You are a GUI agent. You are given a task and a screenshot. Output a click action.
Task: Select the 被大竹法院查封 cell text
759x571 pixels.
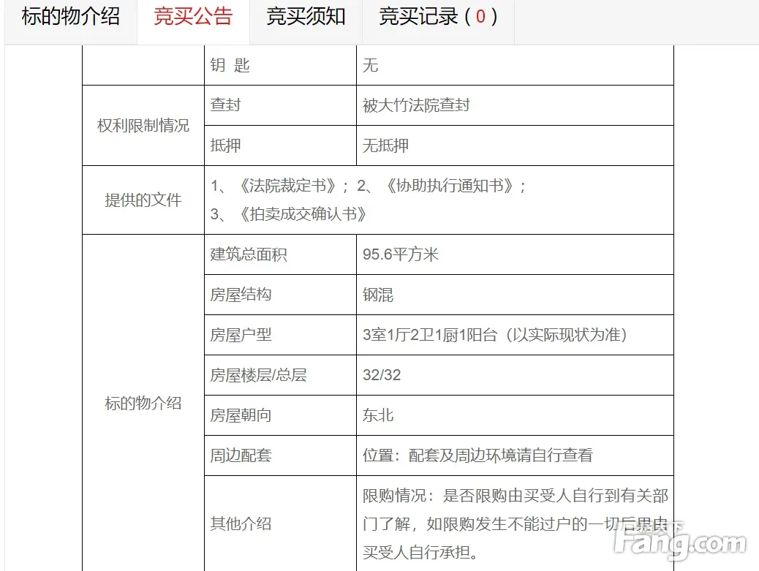coord(416,105)
